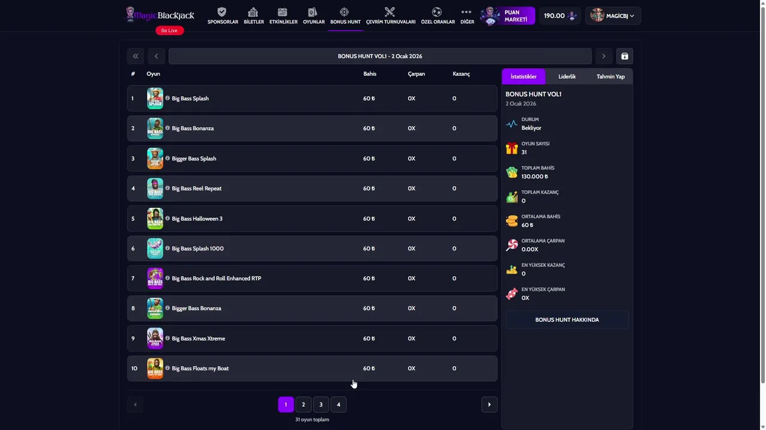The height and width of the screenshot is (430, 766).
Task: Click the info icon beside Big Bass Splash 1000
Action: coord(168,248)
